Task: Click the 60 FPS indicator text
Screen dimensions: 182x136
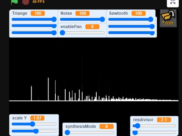Action: [x=39, y=2]
